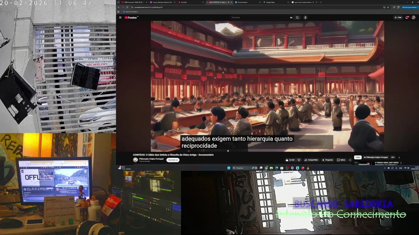The height and width of the screenshot is (235, 419).
Task: Open YouTube notifications bell
Action: 407,17
